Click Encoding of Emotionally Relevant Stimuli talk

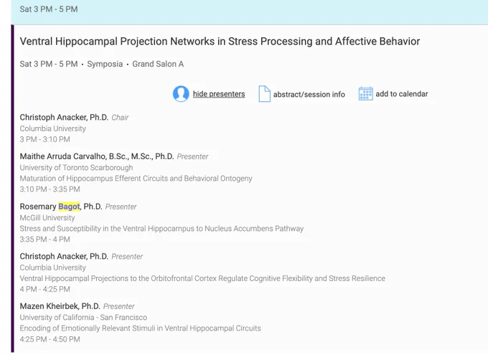(141, 328)
